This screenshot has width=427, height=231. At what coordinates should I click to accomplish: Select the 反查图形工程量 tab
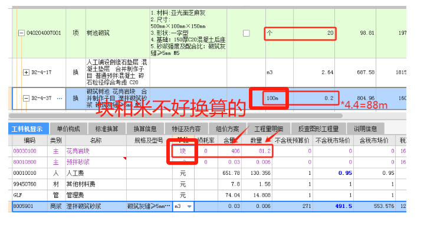point(318,129)
